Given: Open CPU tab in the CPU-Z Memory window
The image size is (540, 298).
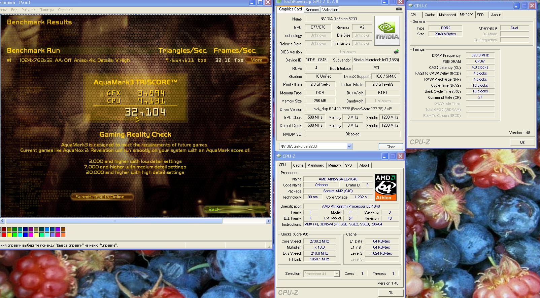Looking at the screenshot, I should (x=414, y=15).
